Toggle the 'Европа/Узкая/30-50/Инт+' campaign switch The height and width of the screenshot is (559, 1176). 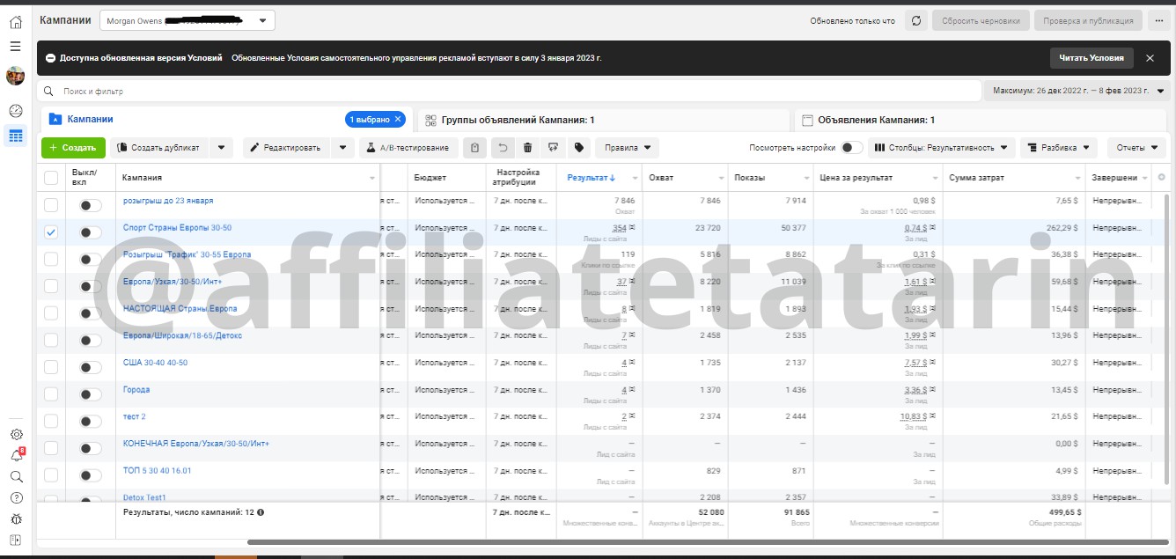(x=91, y=286)
